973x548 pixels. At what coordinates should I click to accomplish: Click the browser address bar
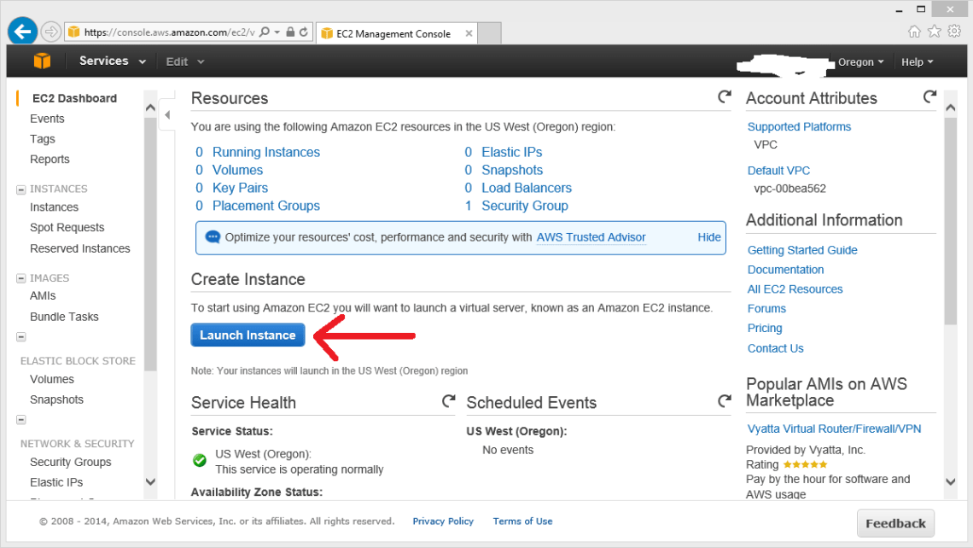pyautogui.click(x=166, y=32)
